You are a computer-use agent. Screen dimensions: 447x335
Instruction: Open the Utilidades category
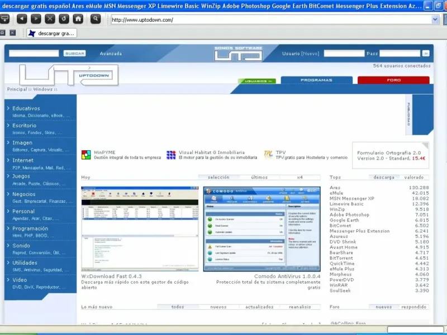coord(25,262)
